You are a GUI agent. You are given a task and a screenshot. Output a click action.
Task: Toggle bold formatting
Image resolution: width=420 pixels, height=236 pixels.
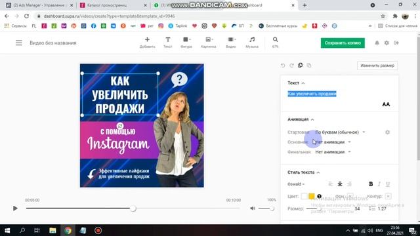click(x=371, y=184)
